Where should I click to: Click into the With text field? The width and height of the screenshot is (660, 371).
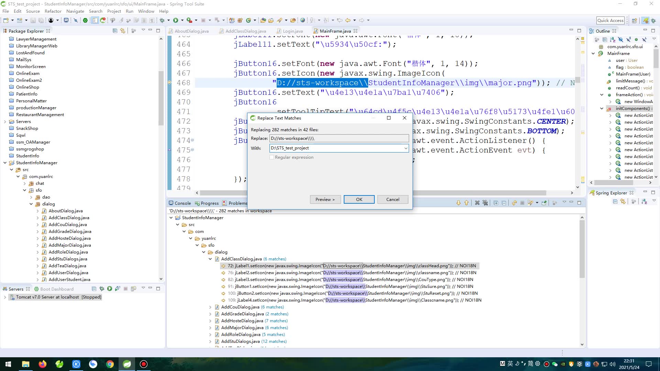(x=336, y=148)
